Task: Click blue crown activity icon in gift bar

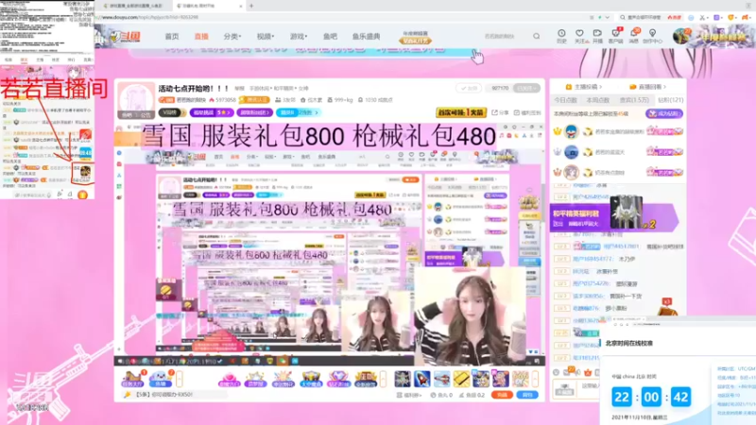Action: pos(311,380)
